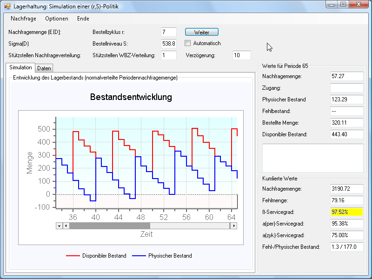Click the application icon in the title bar

coord(7,6)
